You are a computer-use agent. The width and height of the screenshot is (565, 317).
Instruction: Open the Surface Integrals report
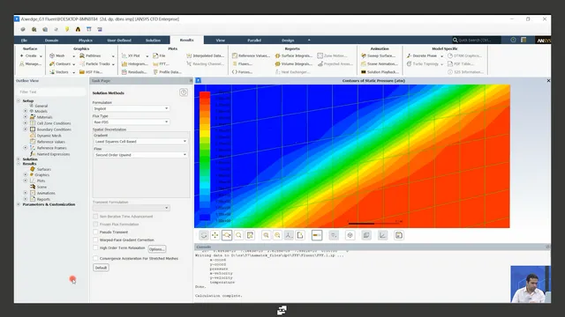pos(294,55)
